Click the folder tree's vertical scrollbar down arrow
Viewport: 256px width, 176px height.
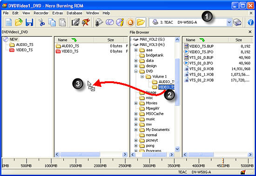pos(177,149)
